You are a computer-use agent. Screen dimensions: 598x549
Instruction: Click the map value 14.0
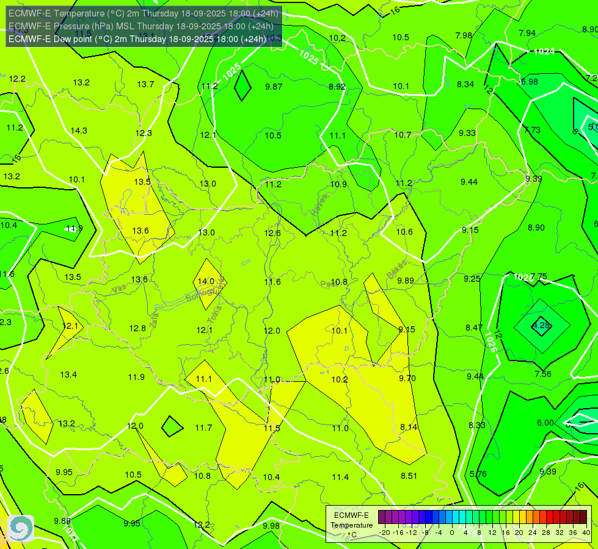pos(206,281)
